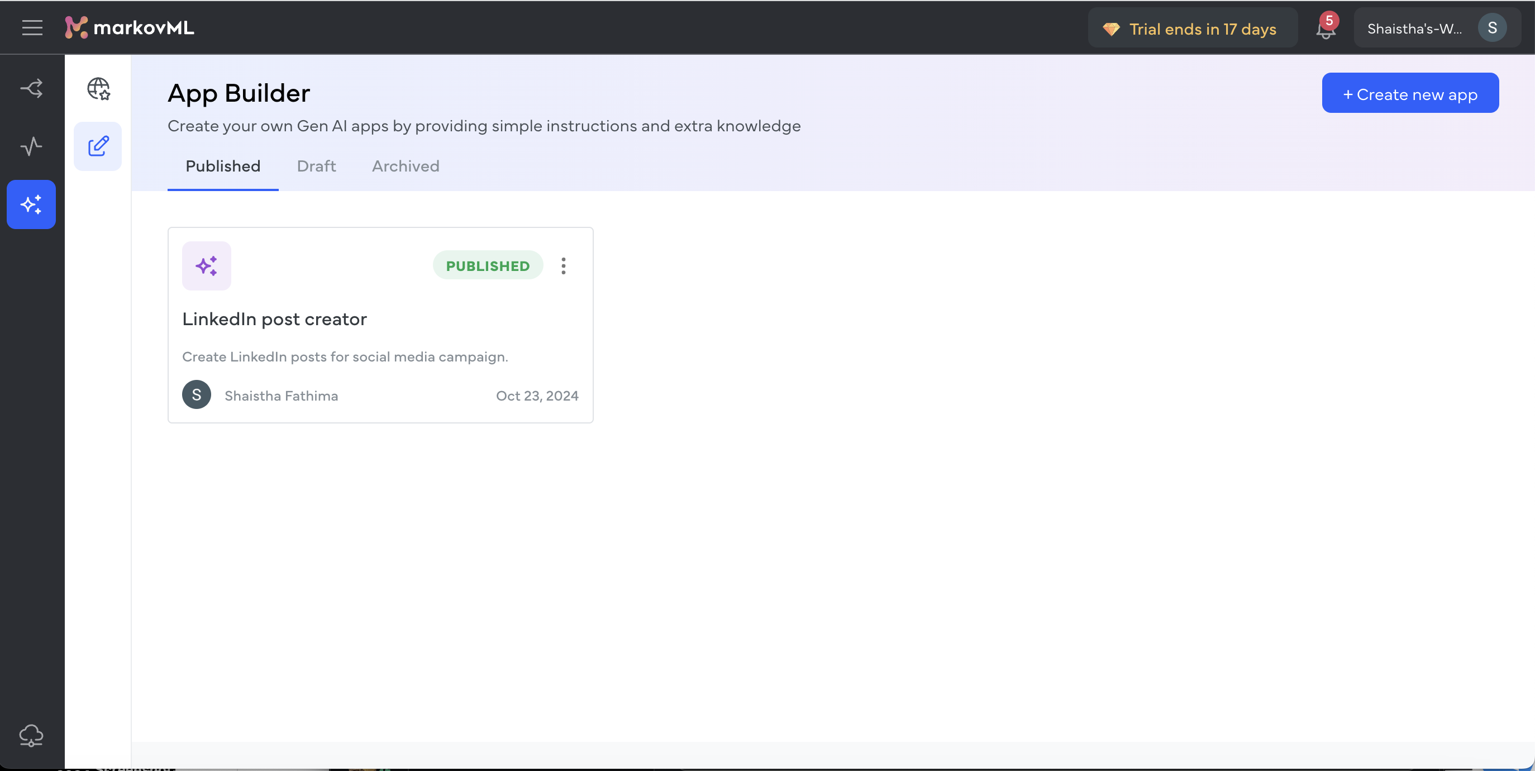Click the edit/pen icon in sidebar
1535x771 pixels.
pos(97,146)
